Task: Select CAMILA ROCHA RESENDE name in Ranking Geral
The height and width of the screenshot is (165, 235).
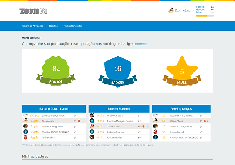Action: pos(55,132)
